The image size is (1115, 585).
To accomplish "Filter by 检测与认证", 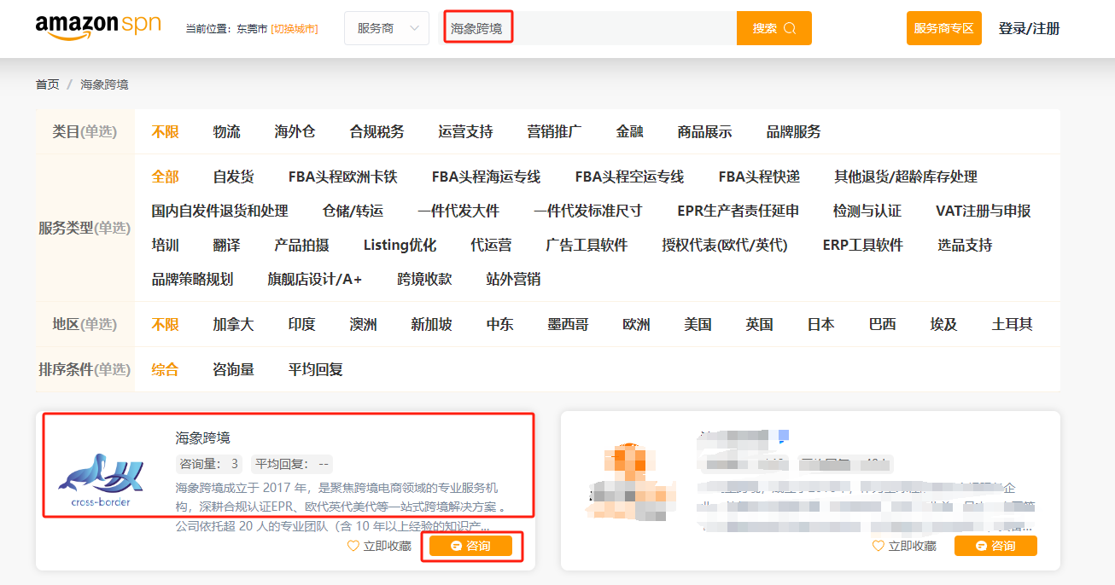I will pos(867,211).
